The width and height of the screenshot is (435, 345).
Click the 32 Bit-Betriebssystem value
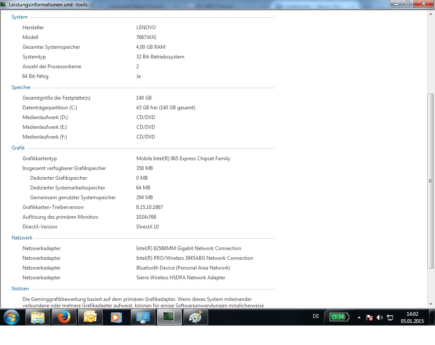point(160,57)
